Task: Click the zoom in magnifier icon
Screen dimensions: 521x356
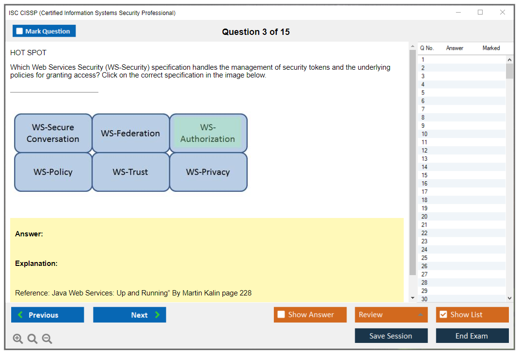Action: (18, 339)
